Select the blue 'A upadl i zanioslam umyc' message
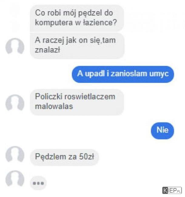This screenshot has height=197, width=185. click(x=123, y=74)
